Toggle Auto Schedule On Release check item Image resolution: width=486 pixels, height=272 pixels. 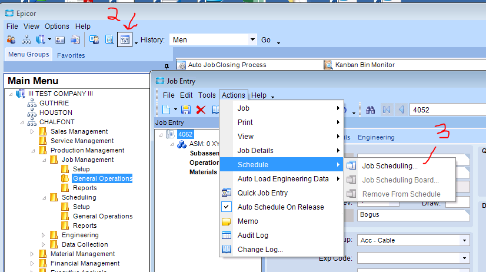tap(281, 207)
